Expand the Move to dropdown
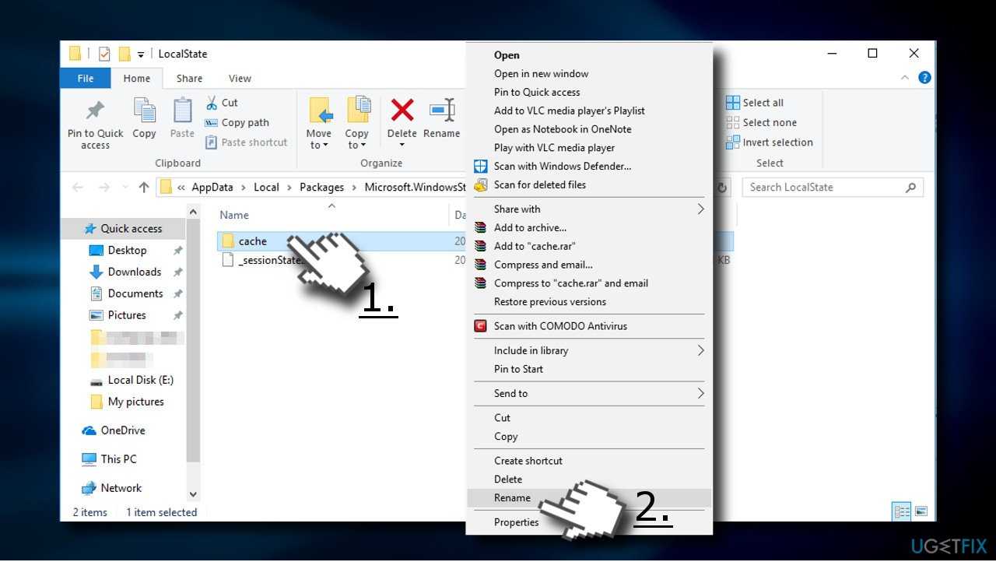Screen dimensions: 996x562 click(319, 145)
